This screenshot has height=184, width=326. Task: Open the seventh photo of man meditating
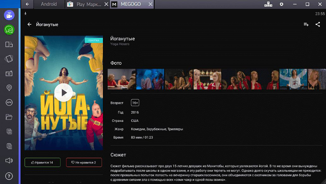[x=293, y=79]
